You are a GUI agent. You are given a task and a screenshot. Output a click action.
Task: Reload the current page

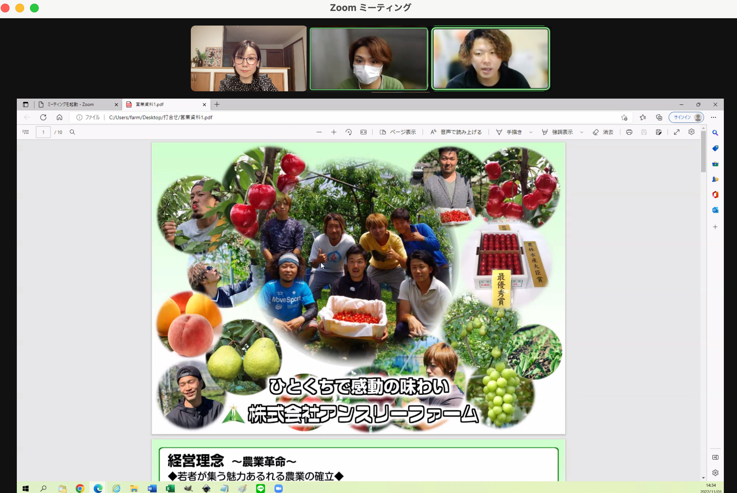coord(43,117)
